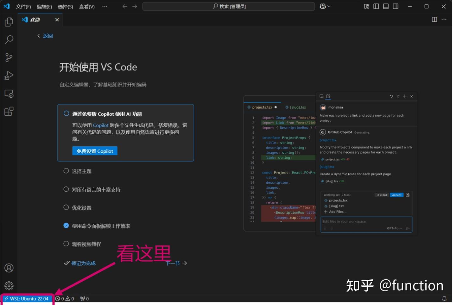Uncheck the completed 使用命令面板解锁工作效率 step

click(x=66, y=225)
